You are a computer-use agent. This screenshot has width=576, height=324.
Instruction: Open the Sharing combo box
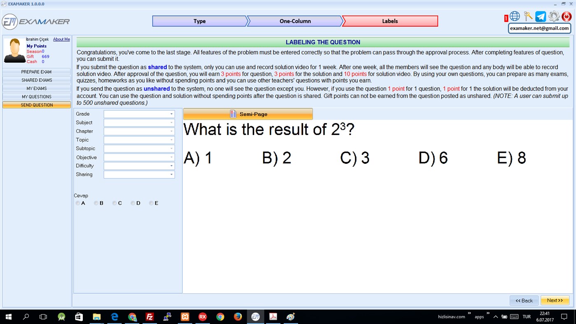point(171,174)
